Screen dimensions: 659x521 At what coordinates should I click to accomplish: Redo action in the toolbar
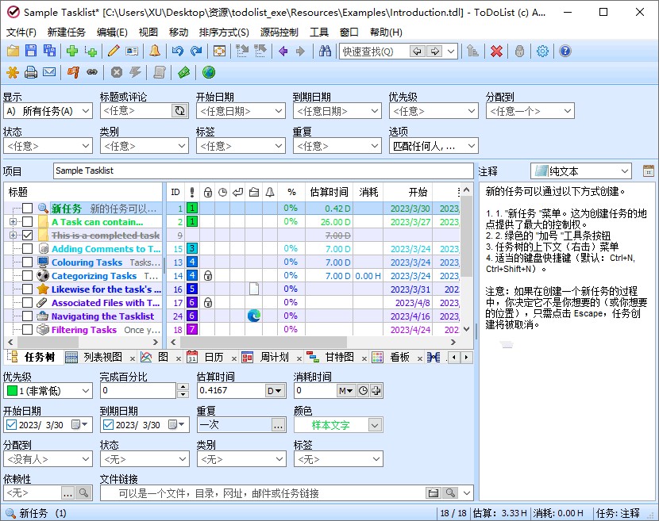(196, 52)
